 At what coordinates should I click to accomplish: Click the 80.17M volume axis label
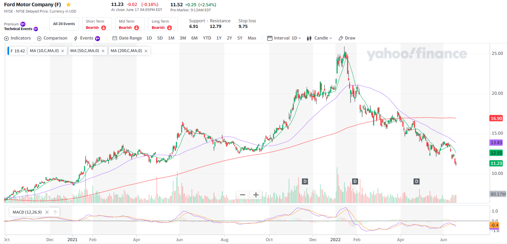[498, 194]
